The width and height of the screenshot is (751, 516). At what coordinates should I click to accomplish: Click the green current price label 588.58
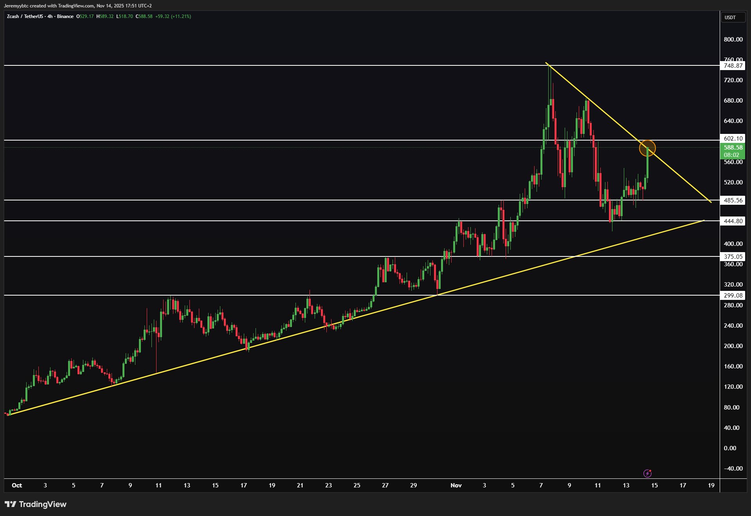733,148
